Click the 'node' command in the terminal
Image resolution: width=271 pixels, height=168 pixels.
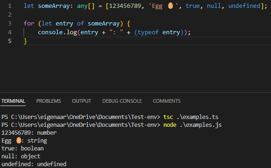pyautogui.click(x=170, y=125)
